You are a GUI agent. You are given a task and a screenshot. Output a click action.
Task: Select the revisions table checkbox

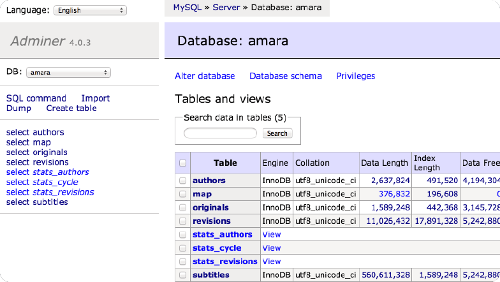pos(183,221)
